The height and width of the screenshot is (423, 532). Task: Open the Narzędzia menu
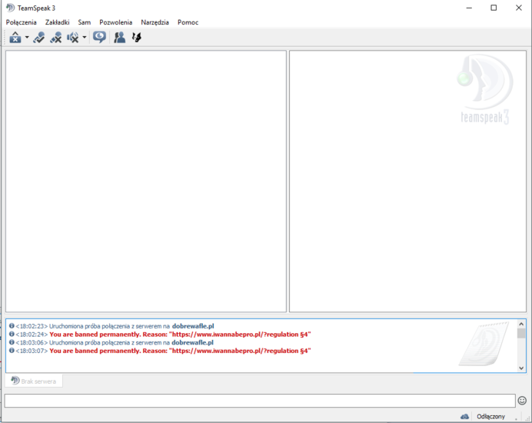point(155,22)
